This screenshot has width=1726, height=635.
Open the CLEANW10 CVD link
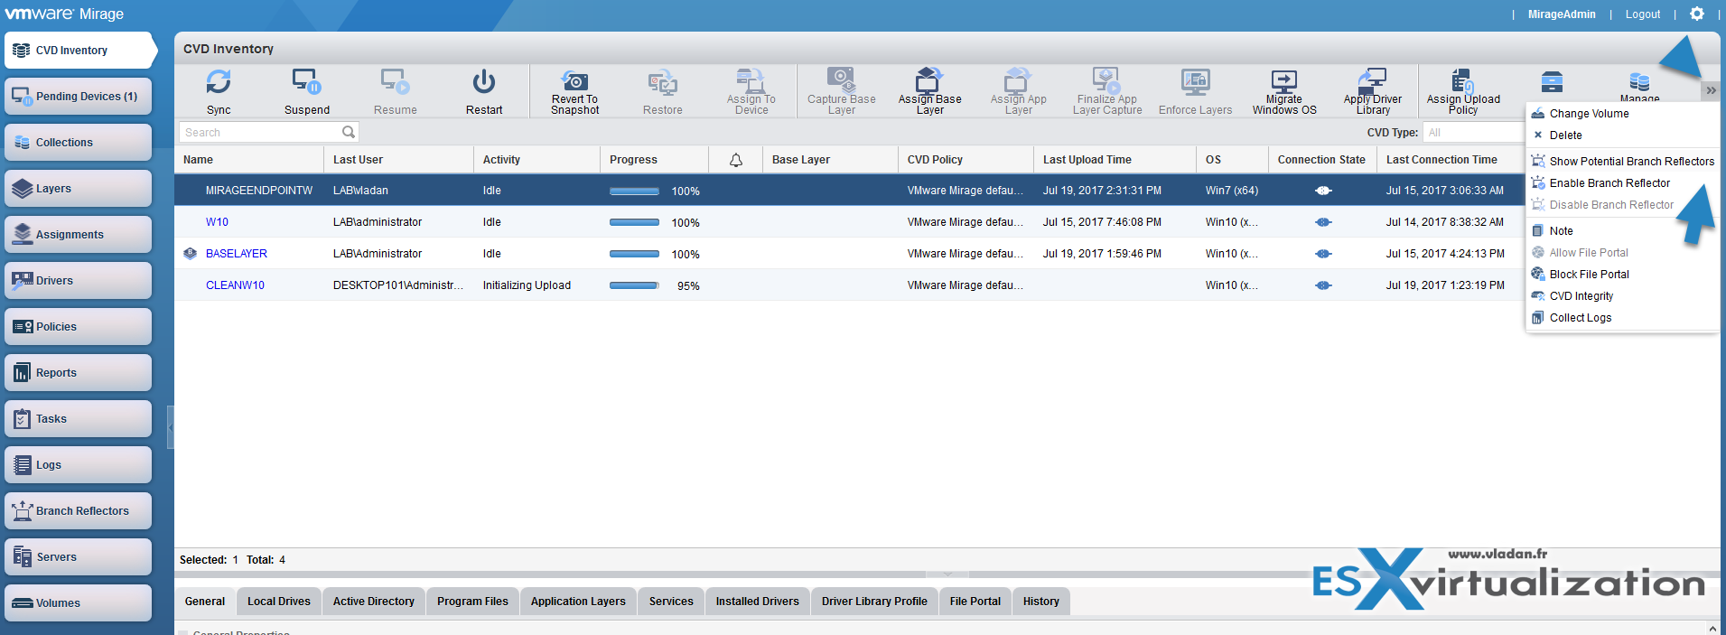[235, 285]
